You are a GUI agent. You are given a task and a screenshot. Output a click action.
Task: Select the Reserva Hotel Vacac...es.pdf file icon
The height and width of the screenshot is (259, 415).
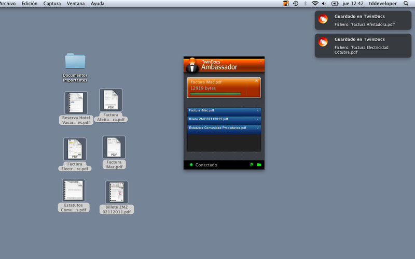tap(76, 103)
